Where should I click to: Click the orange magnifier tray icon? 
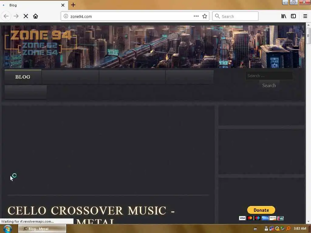tap(288, 229)
